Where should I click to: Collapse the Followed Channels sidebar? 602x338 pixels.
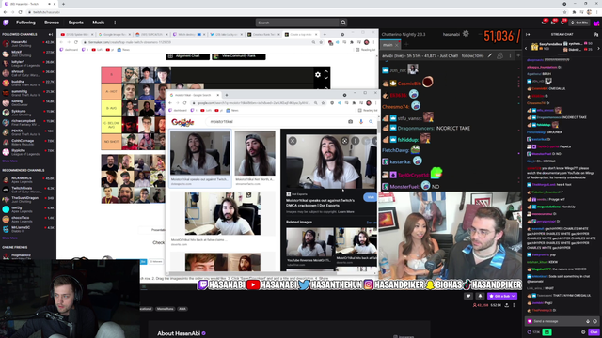pyautogui.click(x=51, y=34)
